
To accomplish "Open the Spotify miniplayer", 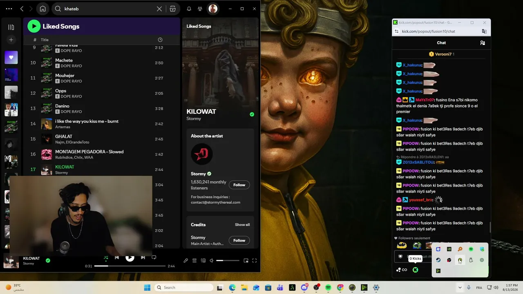I will 246,261.
